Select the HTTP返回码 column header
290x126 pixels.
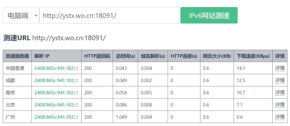tap(97, 56)
